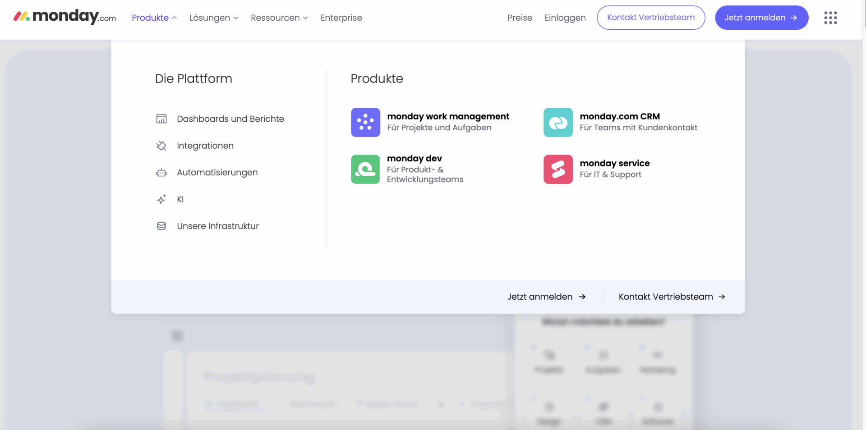Click the Unsere Infrastruktur database icon
Image resolution: width=866 pixels, height=430 pixels.
(x=161, y=226)
